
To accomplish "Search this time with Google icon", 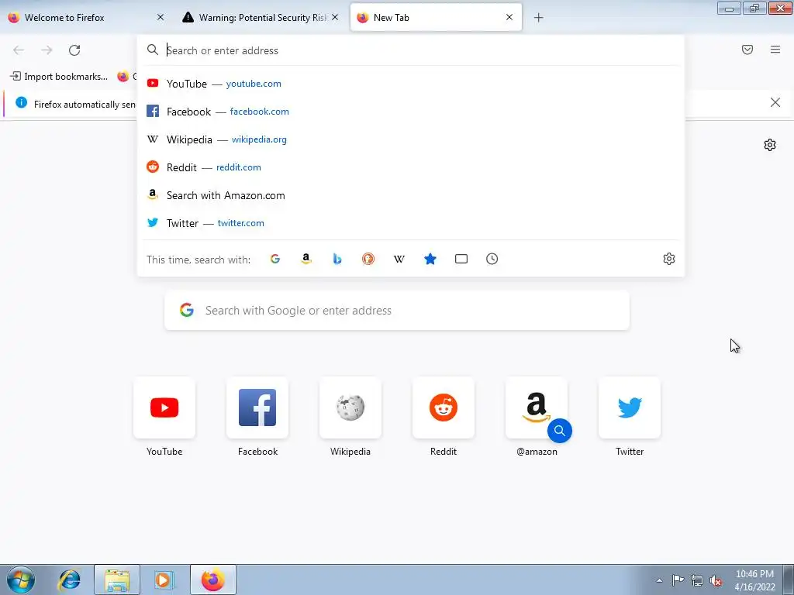I will pos(275,259).
